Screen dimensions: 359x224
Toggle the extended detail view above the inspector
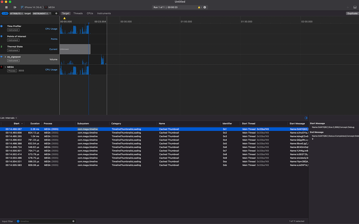click(x=306, y=118)
